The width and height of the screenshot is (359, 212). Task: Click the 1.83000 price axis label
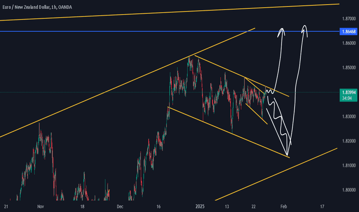pos(349,116)
